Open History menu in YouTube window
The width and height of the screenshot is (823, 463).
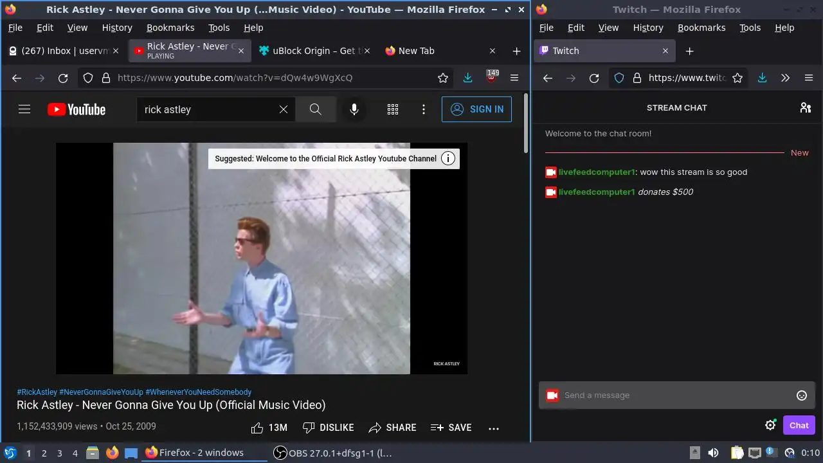[x=117, y=28]
